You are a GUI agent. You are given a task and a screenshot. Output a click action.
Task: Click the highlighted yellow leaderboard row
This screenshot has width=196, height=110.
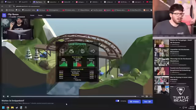(x=76, y=75)
